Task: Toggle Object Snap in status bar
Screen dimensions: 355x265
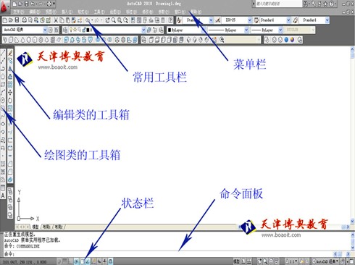Action: click(x=82, y=261)
